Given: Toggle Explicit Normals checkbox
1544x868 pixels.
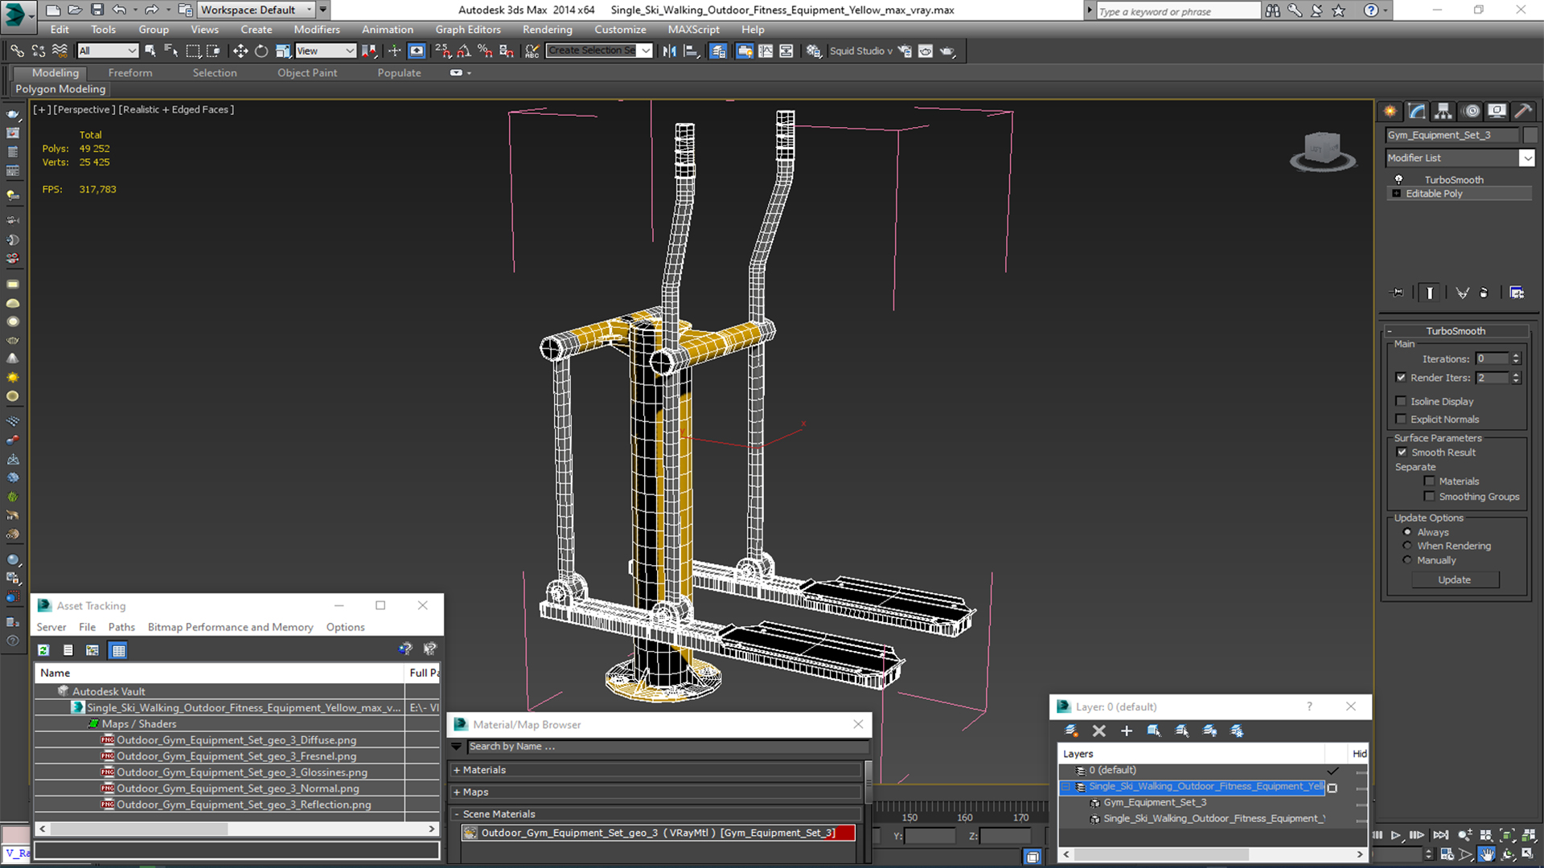Looking at the screenshot, I should point(1401,419).
